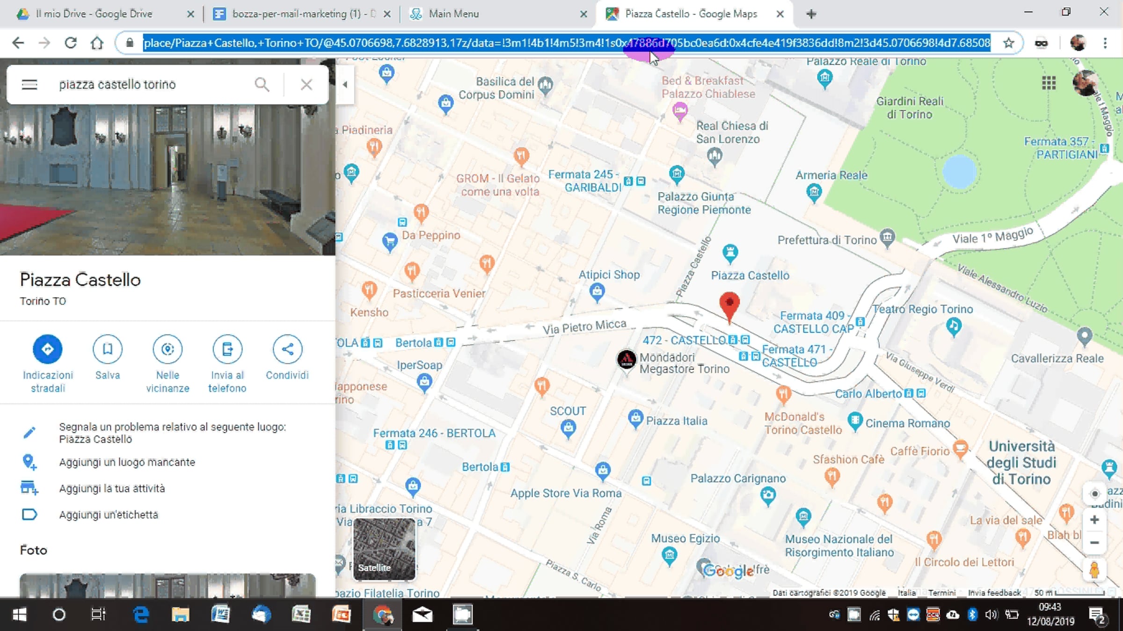
Task: Bookmark this page with the star
Action: click(1008, 43)
